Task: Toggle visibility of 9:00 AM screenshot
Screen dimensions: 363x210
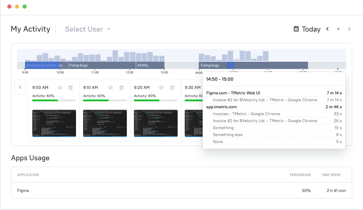Action: click(60, 88)
